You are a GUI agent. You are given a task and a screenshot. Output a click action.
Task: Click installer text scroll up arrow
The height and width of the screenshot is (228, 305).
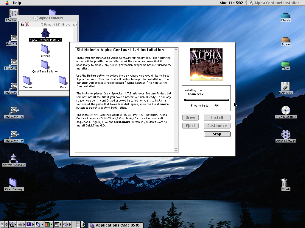176,50
